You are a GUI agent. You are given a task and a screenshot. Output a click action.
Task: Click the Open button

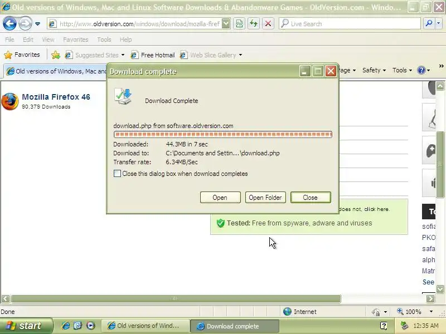click(x=220, y=198)
